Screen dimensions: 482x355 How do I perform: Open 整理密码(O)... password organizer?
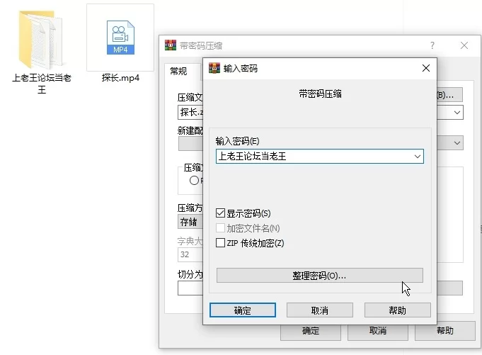tap(320, 276)
